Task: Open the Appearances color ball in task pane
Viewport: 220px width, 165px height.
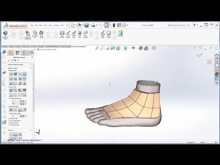Action: (x=217, y=74)
